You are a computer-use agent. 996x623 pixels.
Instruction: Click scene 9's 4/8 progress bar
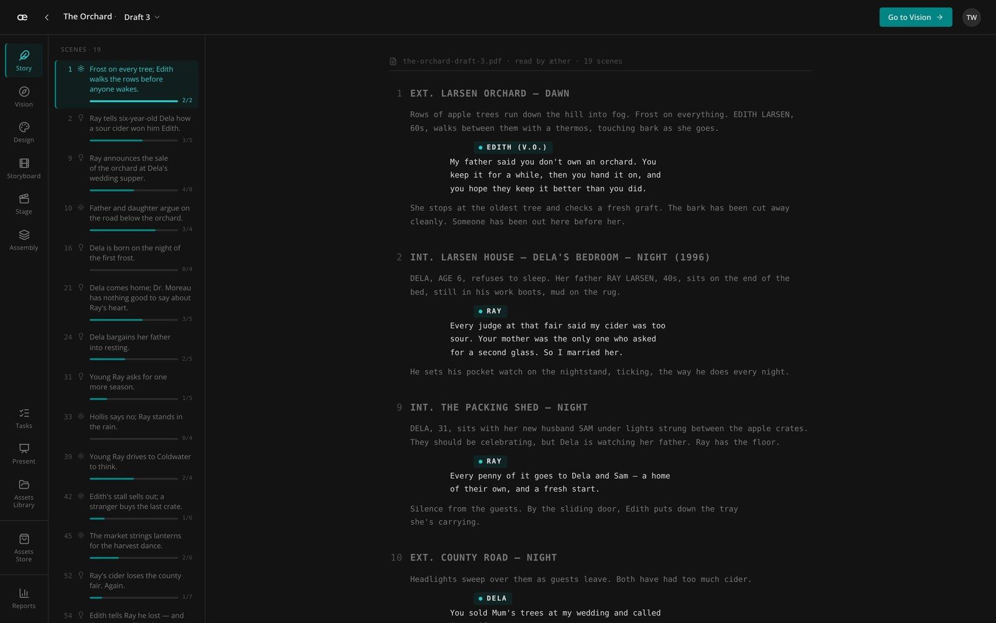pyautogui.click(x=134, y=190)
